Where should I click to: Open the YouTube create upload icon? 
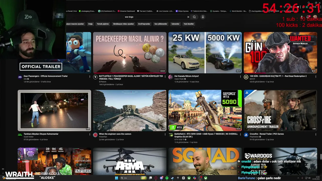[x=302, y=17]
